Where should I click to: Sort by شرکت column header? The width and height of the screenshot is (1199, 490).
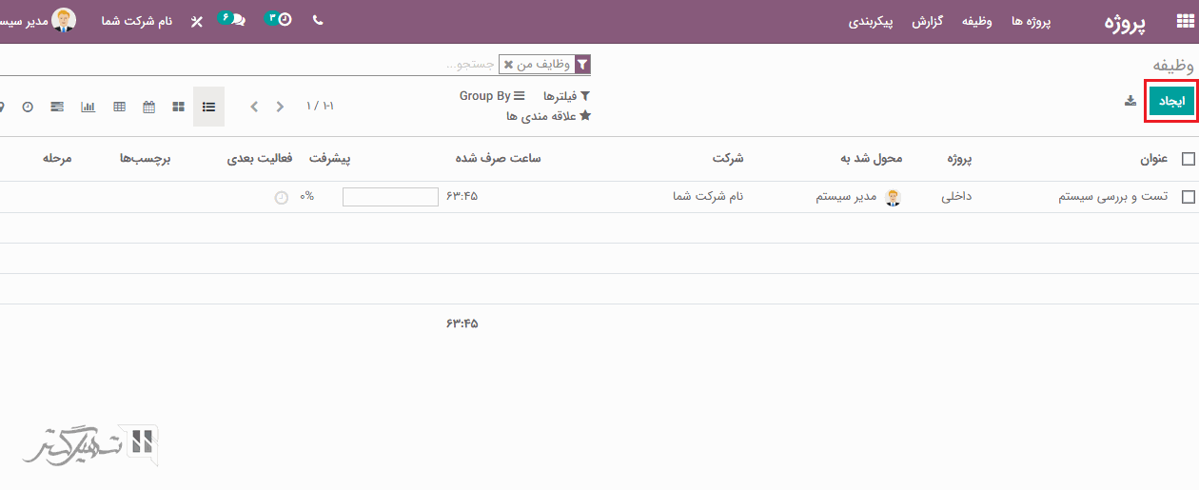tap(727, 159)
